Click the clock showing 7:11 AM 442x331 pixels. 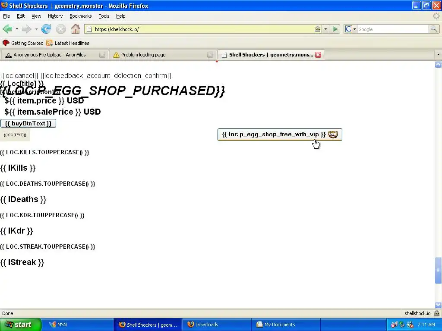tap(426, 325)
